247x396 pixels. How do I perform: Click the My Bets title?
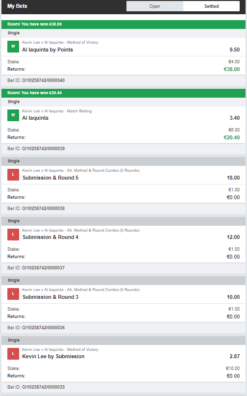click(17, 6)
